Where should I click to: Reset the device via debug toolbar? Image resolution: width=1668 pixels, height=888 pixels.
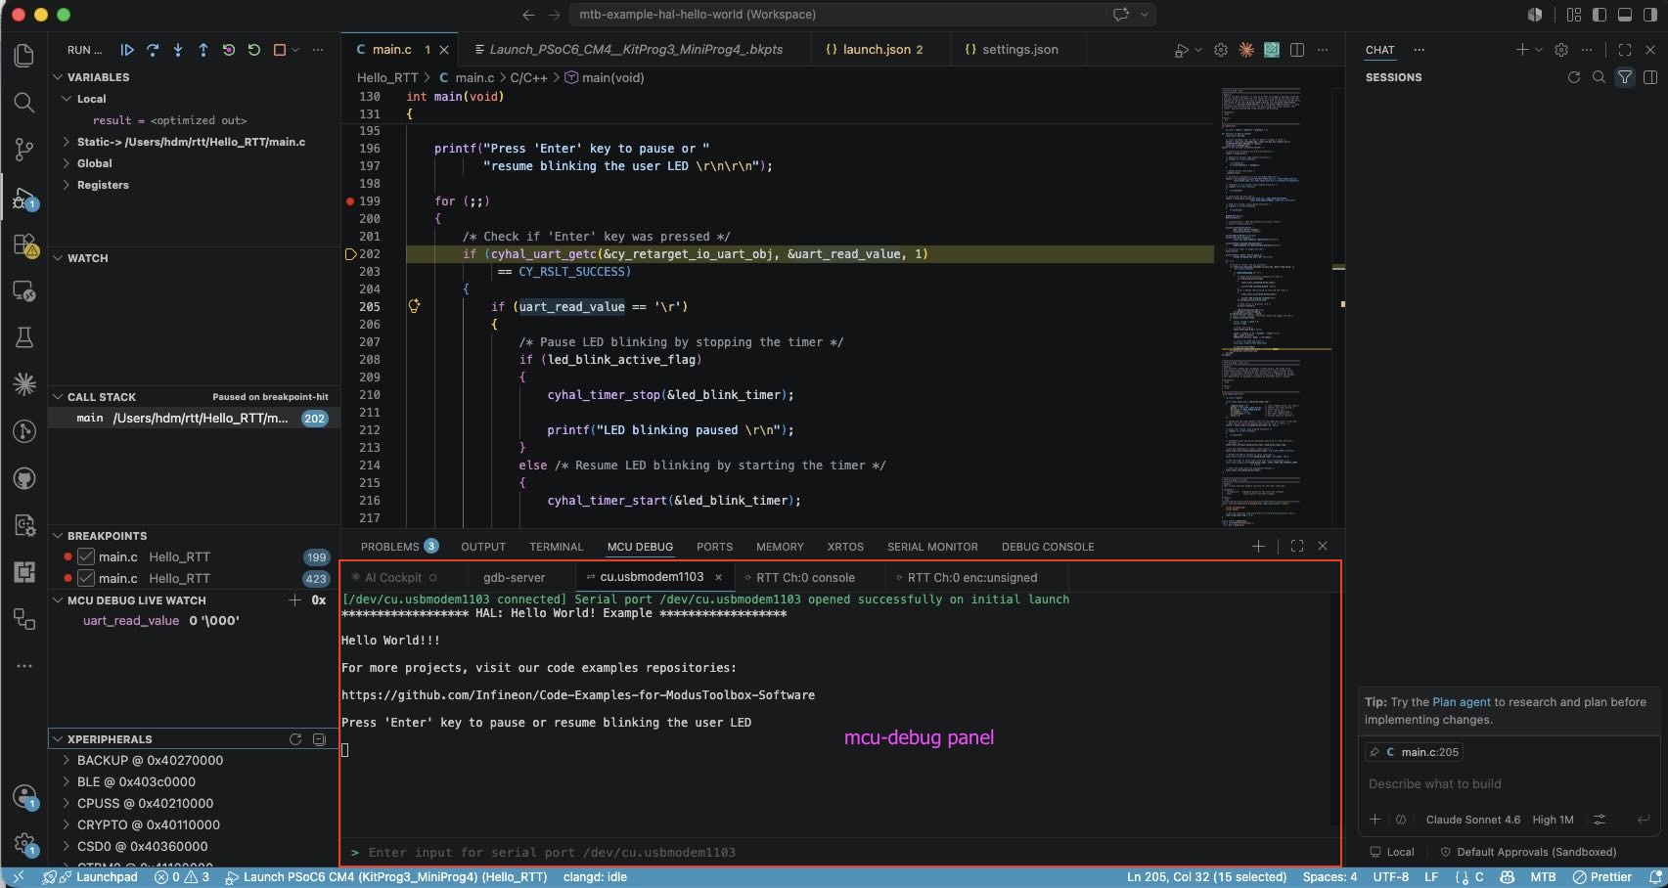229,50
